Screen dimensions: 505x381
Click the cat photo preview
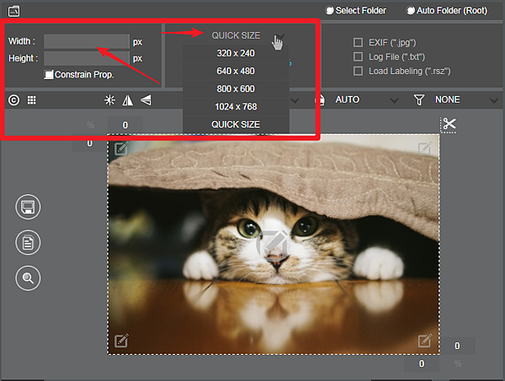273,245
